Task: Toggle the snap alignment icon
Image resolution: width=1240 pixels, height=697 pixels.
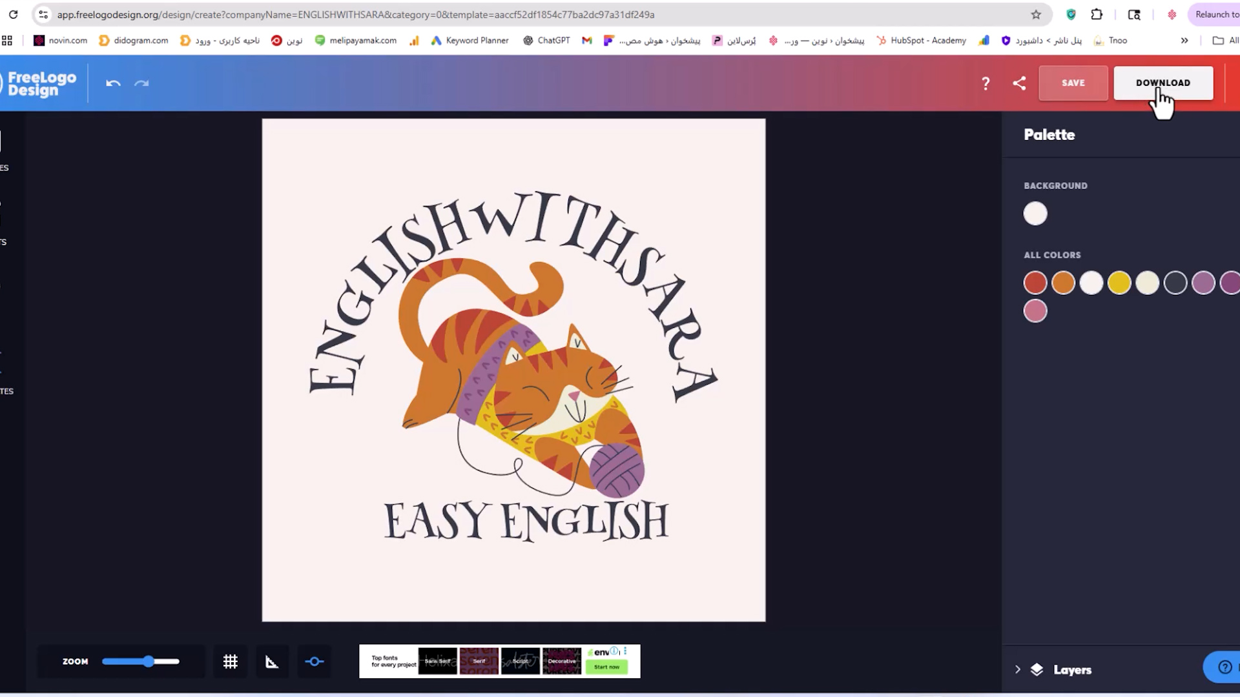Action: (315, 662)
